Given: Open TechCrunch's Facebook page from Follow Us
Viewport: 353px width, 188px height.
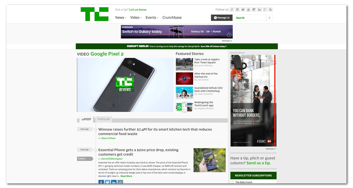Looking at the screenshot, I should click(x=232, y=9).
